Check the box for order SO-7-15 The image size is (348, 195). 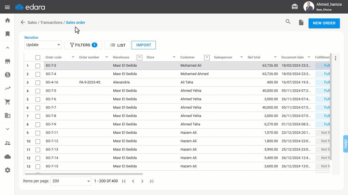(x=38, y=167)
